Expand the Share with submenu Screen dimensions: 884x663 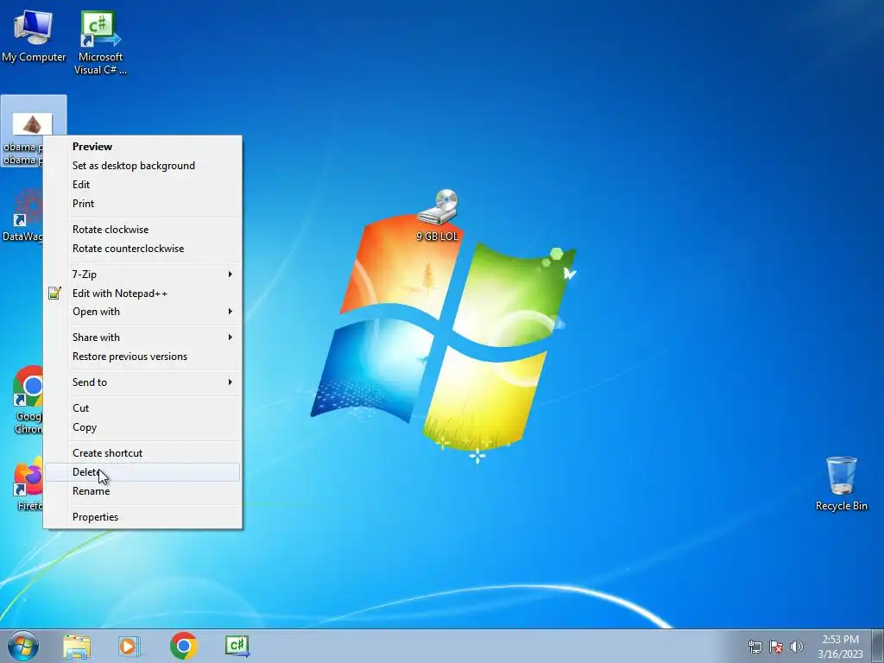tap(142, 338)
